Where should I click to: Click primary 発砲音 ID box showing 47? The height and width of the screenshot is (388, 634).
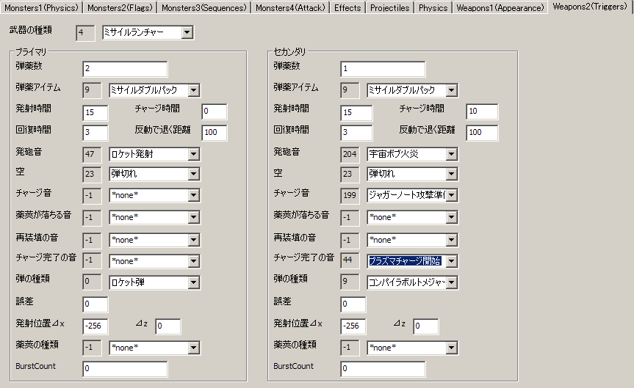point(92,154)
